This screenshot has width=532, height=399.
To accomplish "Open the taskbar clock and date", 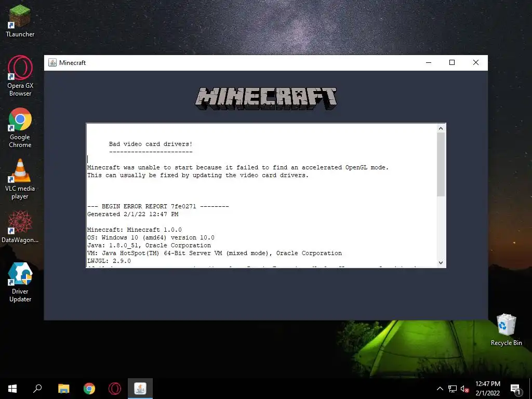I will (487, 389).
